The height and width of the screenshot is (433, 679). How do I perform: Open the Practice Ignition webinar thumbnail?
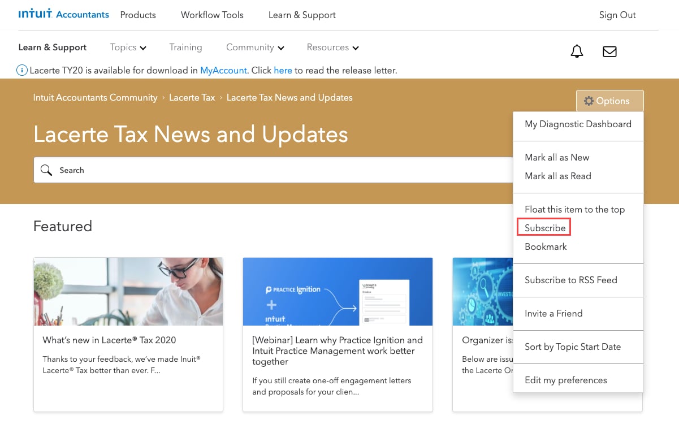click(338, 292)
